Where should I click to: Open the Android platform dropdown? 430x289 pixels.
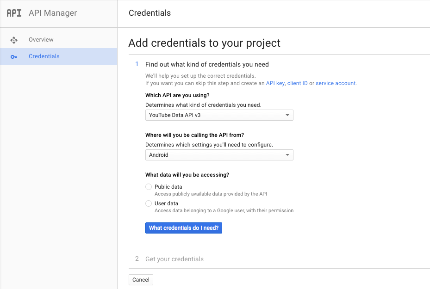219,155
